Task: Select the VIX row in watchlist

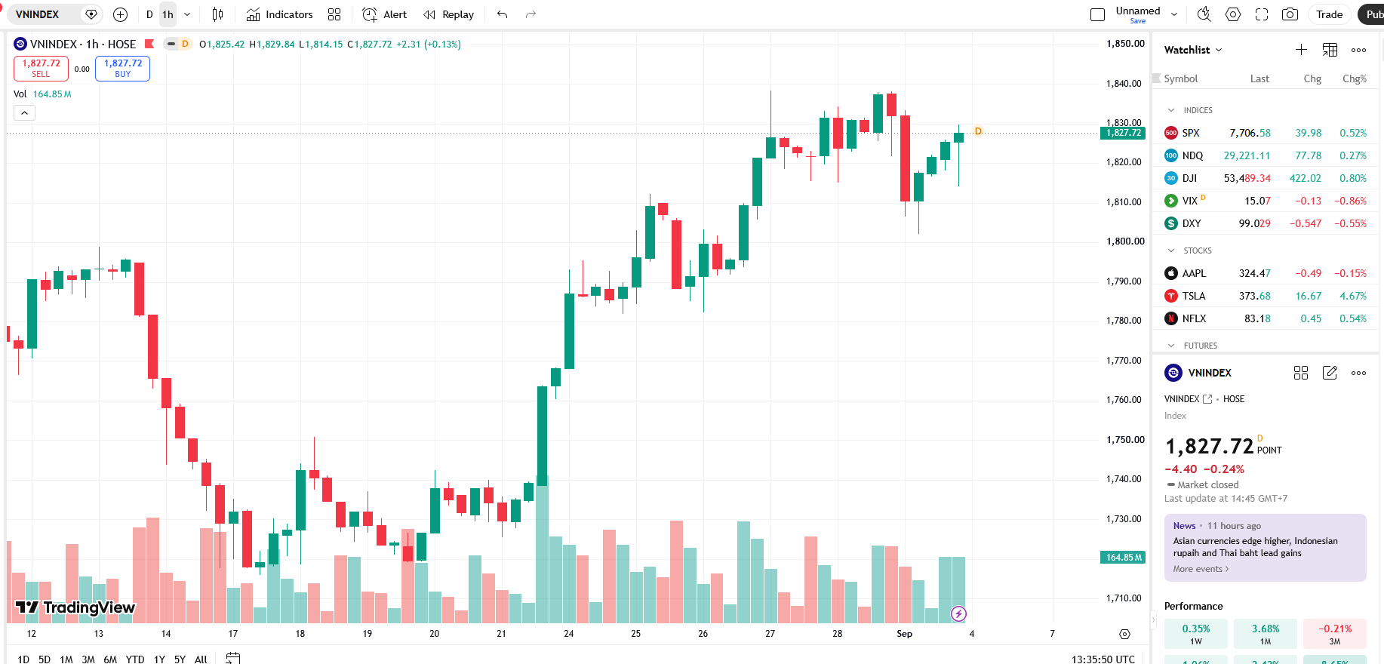Action: tap(1266, 201)
